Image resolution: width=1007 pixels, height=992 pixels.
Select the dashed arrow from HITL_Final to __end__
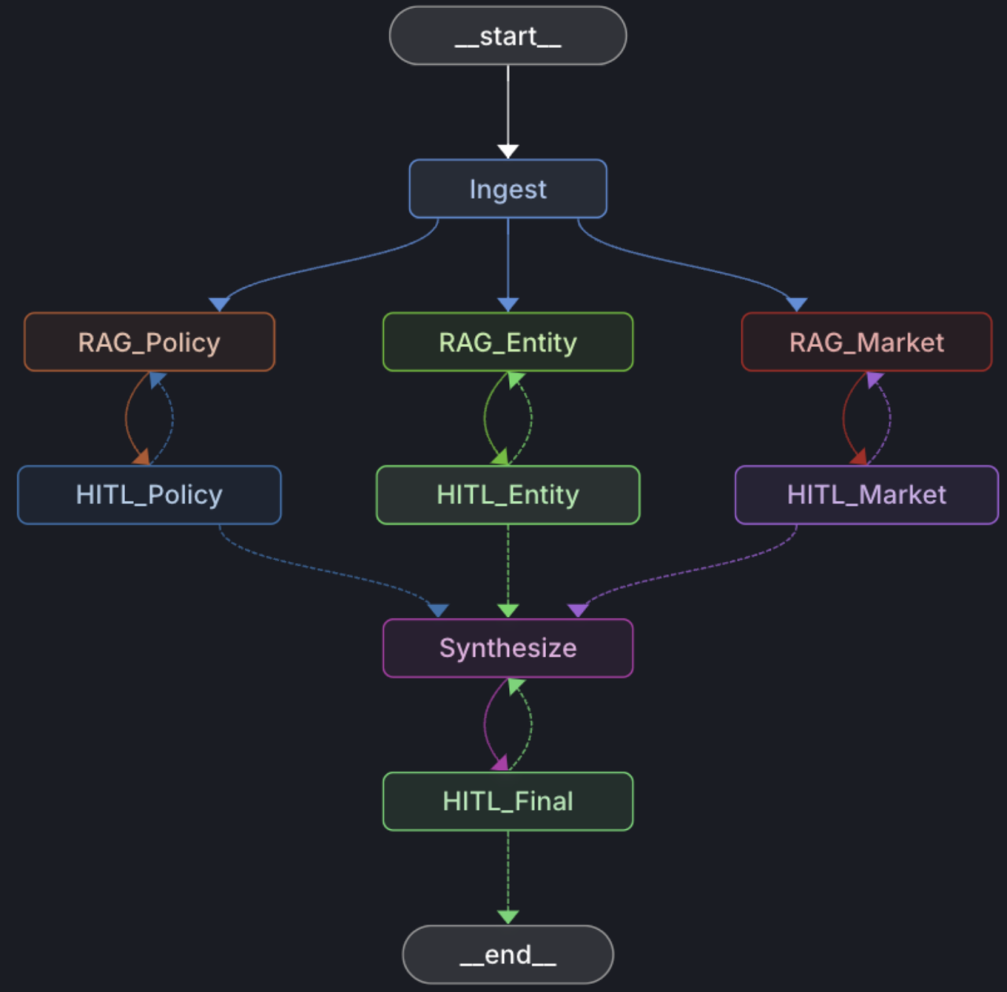pos(507,881)
